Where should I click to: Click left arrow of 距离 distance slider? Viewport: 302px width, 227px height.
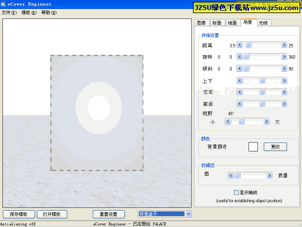coord(240,45)
